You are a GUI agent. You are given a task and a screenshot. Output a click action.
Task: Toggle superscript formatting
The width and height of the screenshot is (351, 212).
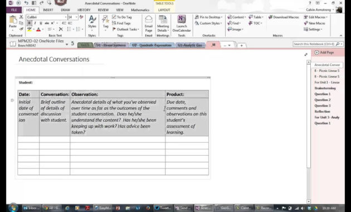click(x=52, y=23)
